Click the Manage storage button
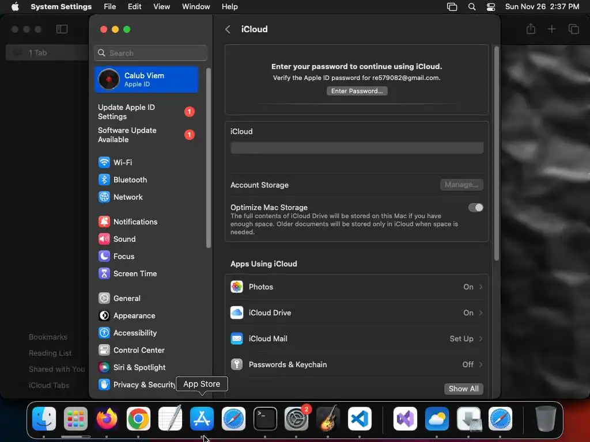 pyautogui.click(x=462, y=185)
